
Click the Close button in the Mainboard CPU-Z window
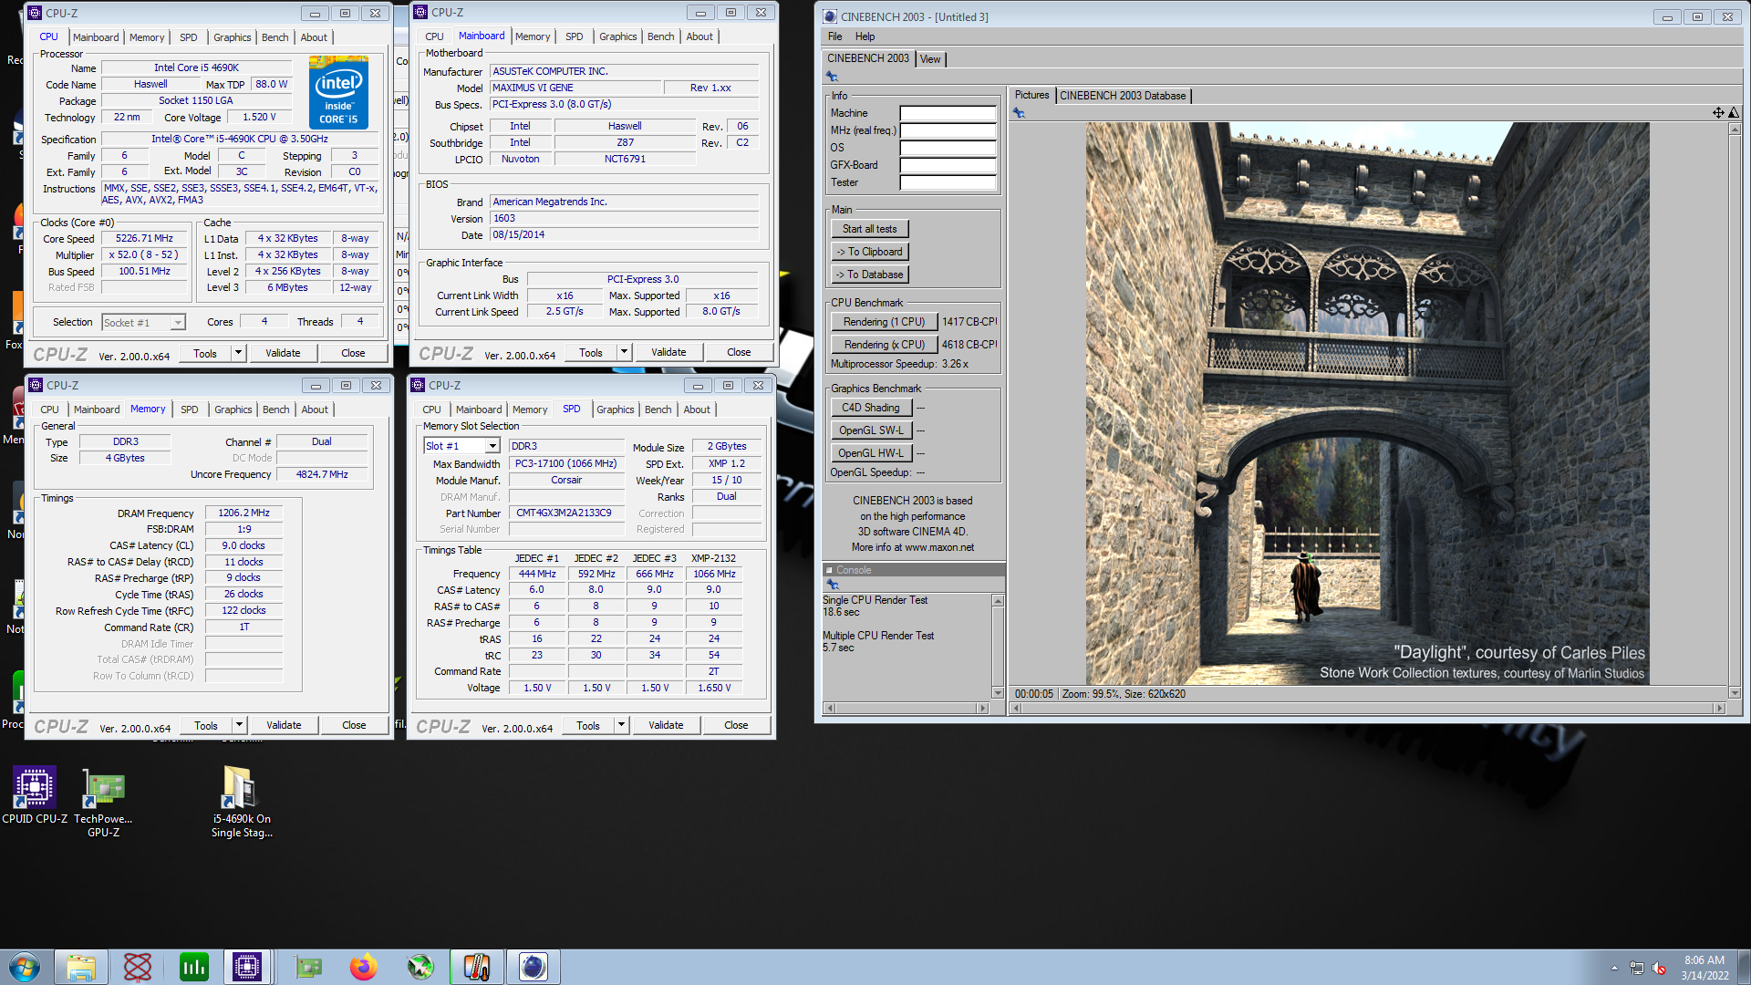[739, 352]
